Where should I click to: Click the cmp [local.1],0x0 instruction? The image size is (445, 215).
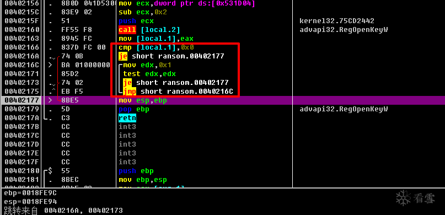click(156, 47)
